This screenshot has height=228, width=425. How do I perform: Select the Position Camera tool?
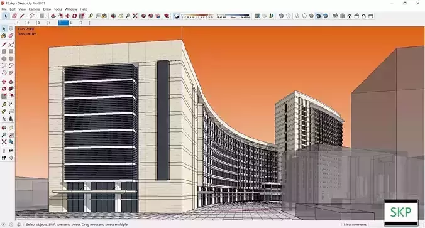click(x=4, y=151)
